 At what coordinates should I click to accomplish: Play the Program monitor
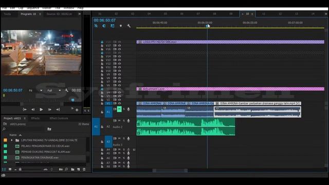[41, 109]
